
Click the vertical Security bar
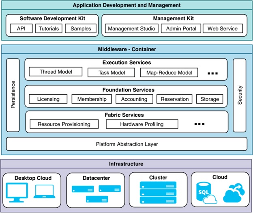[240, 95]
